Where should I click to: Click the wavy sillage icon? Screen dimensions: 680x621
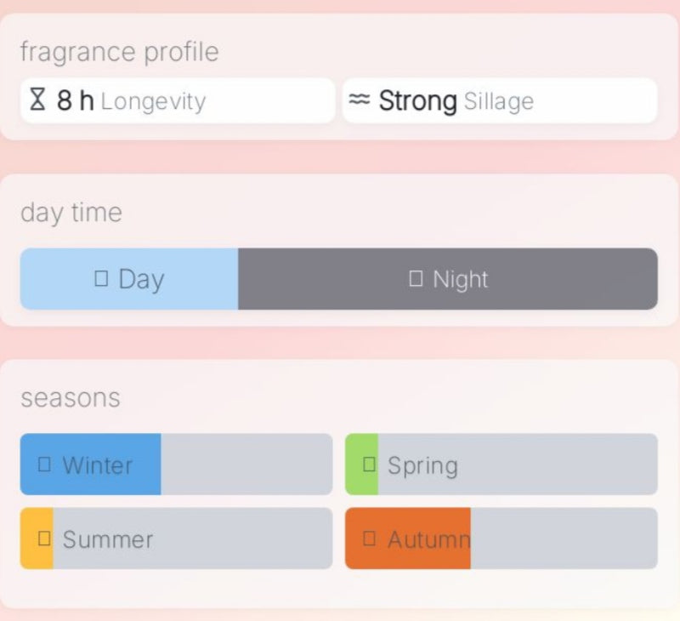tap(360, 100)
